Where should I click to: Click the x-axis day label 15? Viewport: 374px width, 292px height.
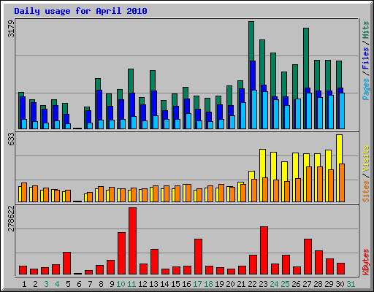(x=175, y=284)
